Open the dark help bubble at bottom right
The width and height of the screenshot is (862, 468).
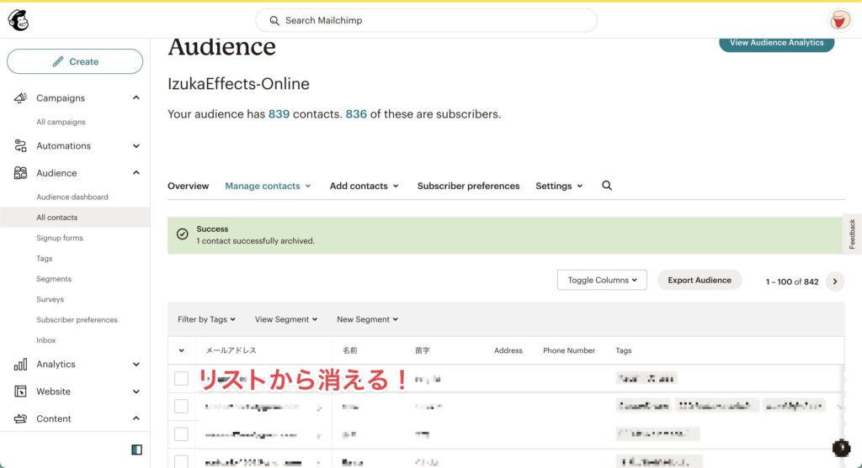(841, 448)
